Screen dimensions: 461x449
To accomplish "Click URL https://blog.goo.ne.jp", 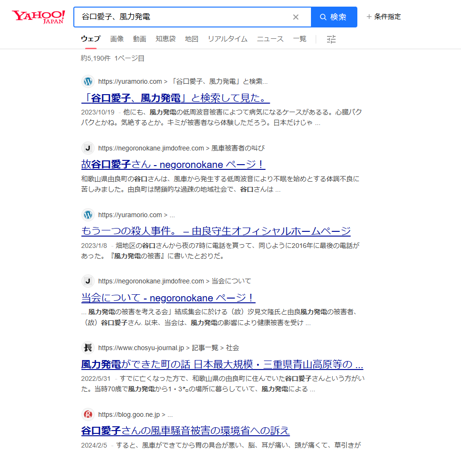I will (x=135, y=414).
